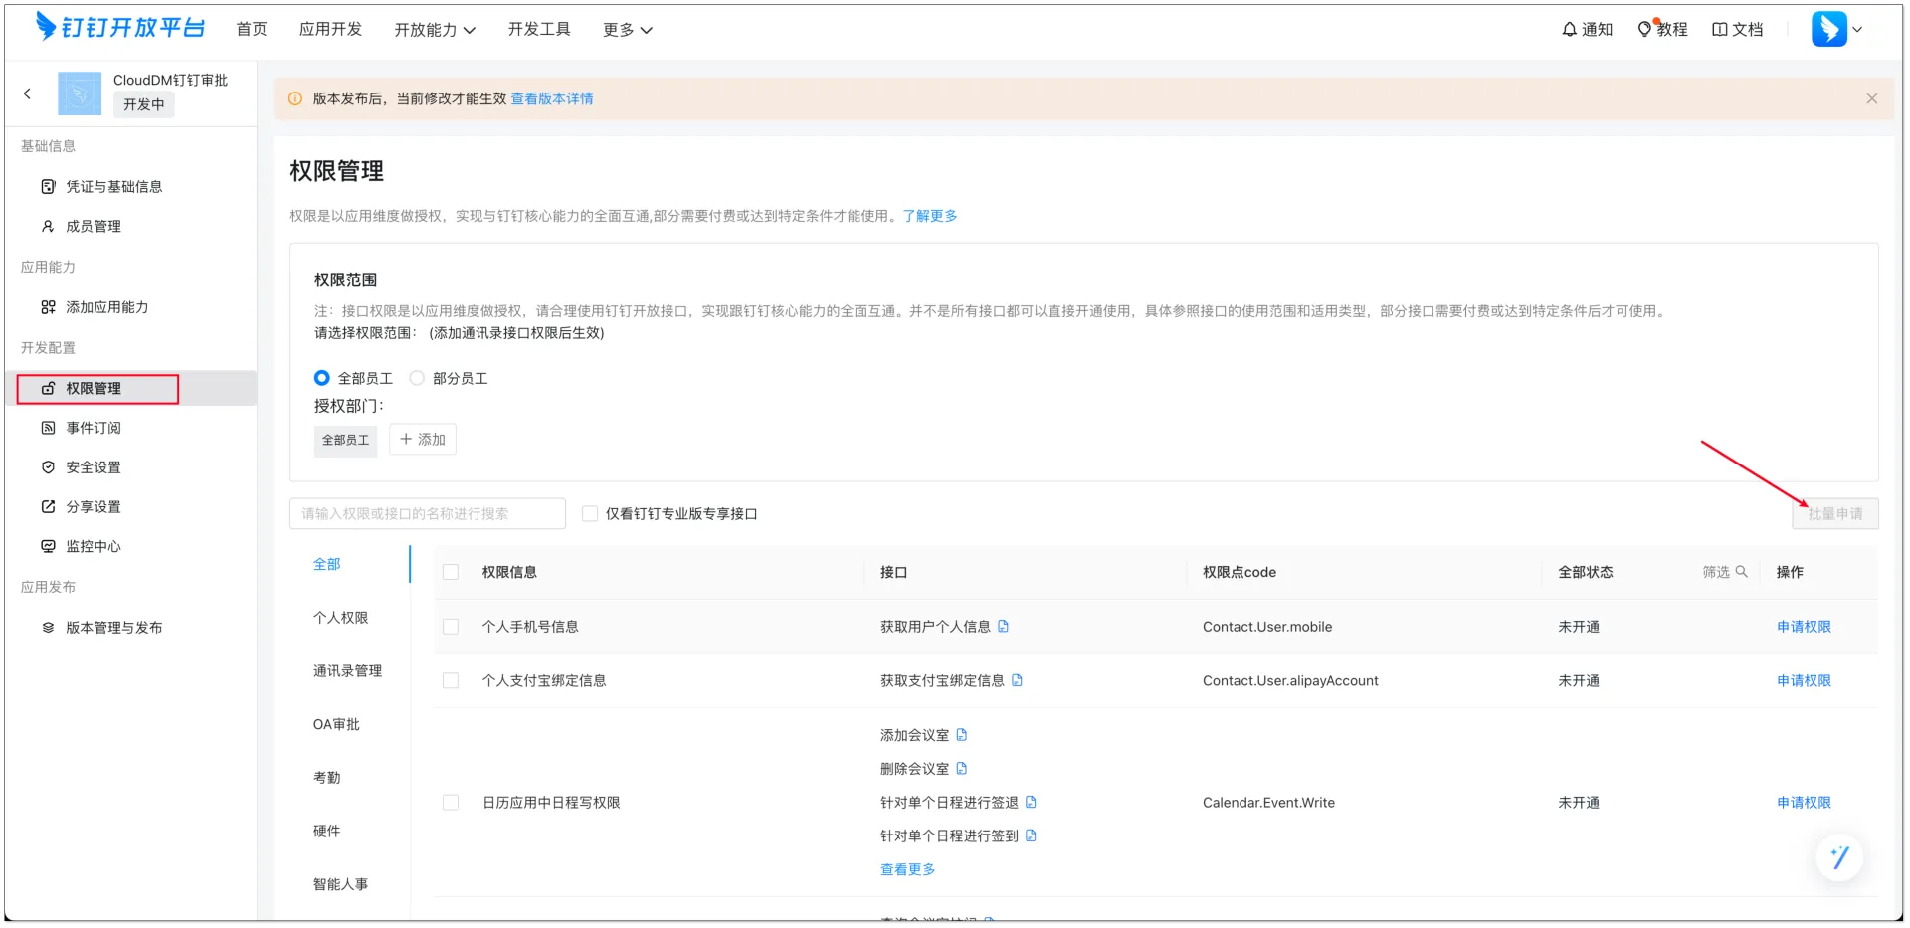This screenshot has height=928, width=1910.
Task: Click the 筛选 filter search icon
Action: [1741, 572]
